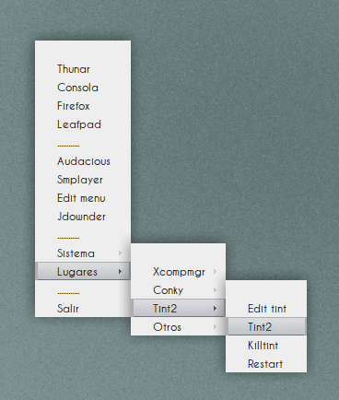Start Firefox from the menu
The width and height of the screenshot is (339, 400).
tap(83, 106)
